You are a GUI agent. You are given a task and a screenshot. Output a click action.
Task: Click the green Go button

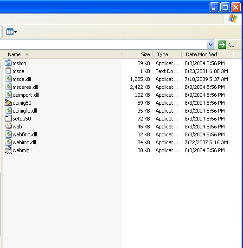pos(226,45)
